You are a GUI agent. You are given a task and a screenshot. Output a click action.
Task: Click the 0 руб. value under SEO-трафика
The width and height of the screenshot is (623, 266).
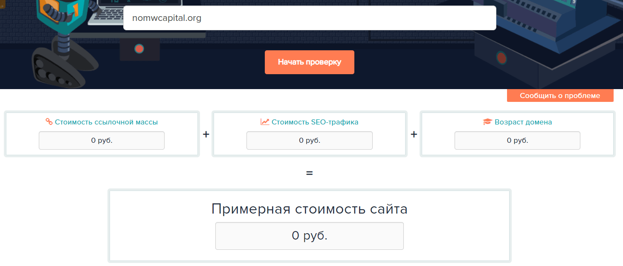click(x=309, y=140)
